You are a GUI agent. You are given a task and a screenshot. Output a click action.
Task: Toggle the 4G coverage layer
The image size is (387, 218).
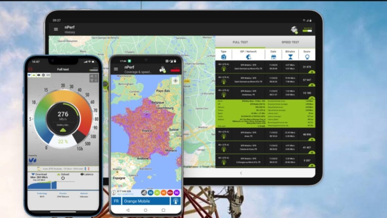pos(163,193)
